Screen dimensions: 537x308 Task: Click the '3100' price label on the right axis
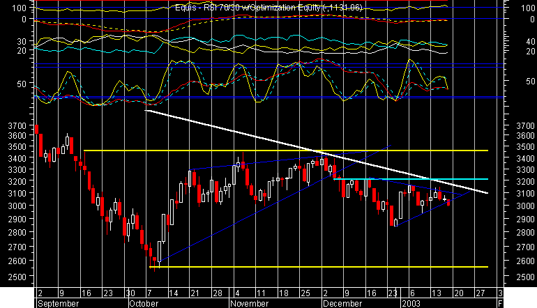tap(525, 193)
